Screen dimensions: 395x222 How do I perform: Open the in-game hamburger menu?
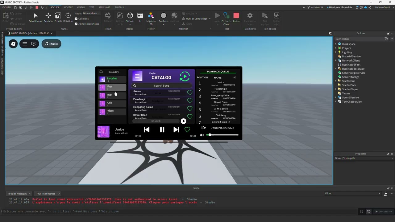(25, 44)
